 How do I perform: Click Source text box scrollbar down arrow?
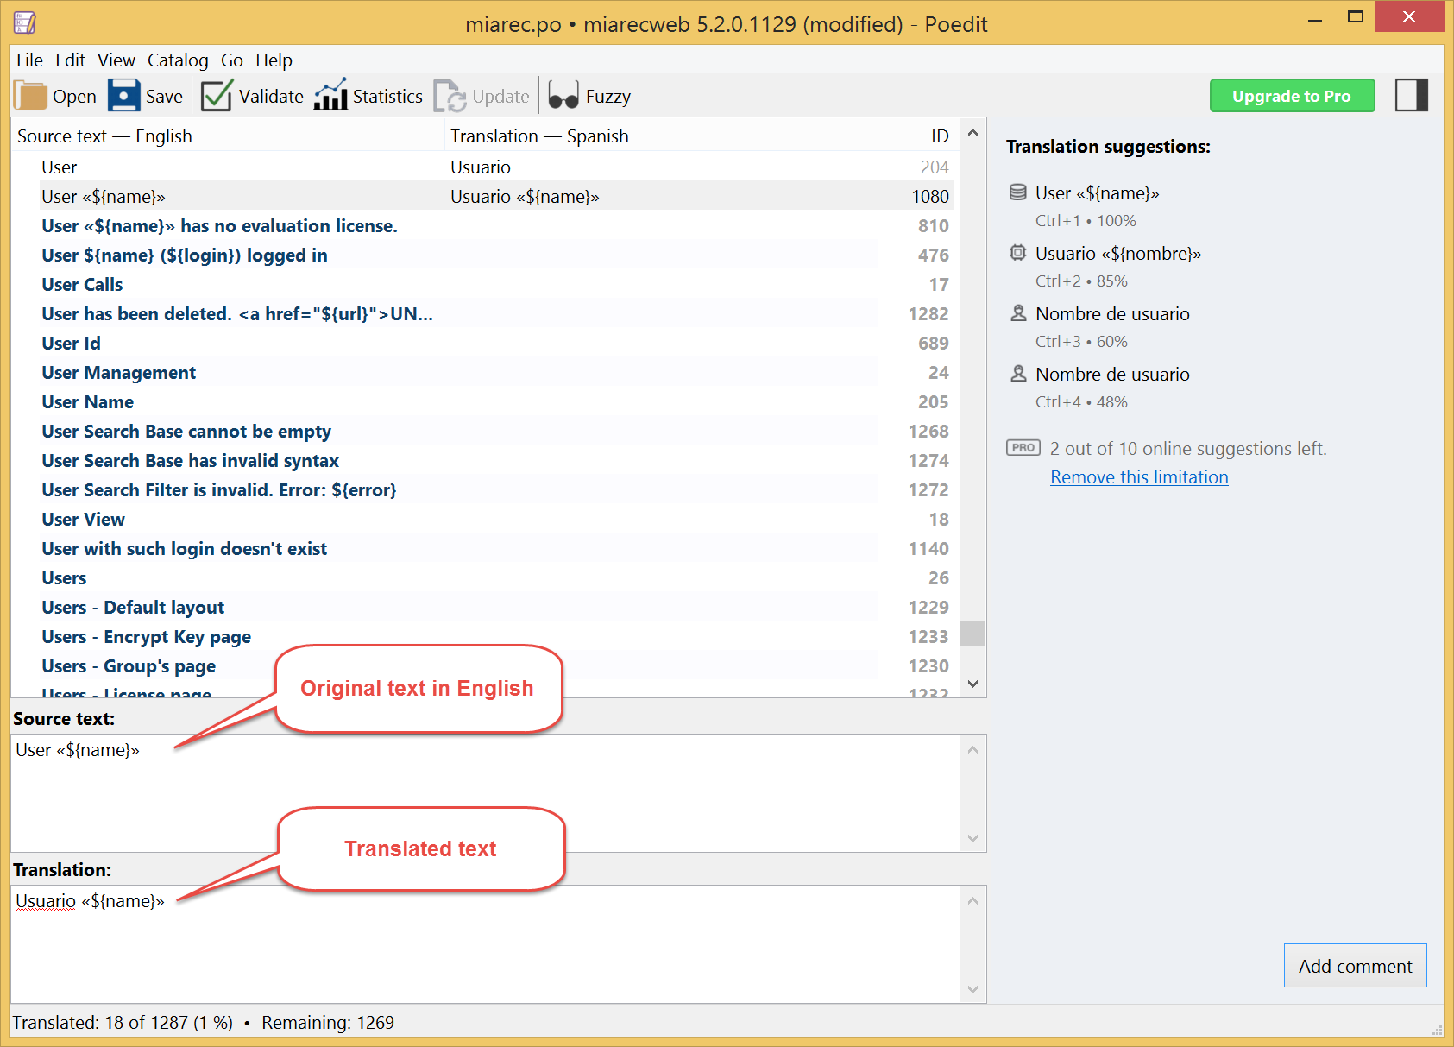(972, 838)
